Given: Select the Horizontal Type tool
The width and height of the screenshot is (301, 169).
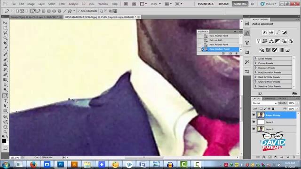Looking at the screenshot, I should (x=5, y=100).
